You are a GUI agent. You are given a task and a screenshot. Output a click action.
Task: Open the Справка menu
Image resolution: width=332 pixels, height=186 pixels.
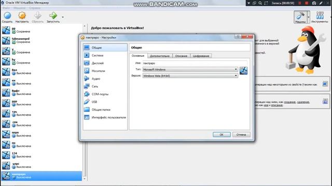click(35, 8)
